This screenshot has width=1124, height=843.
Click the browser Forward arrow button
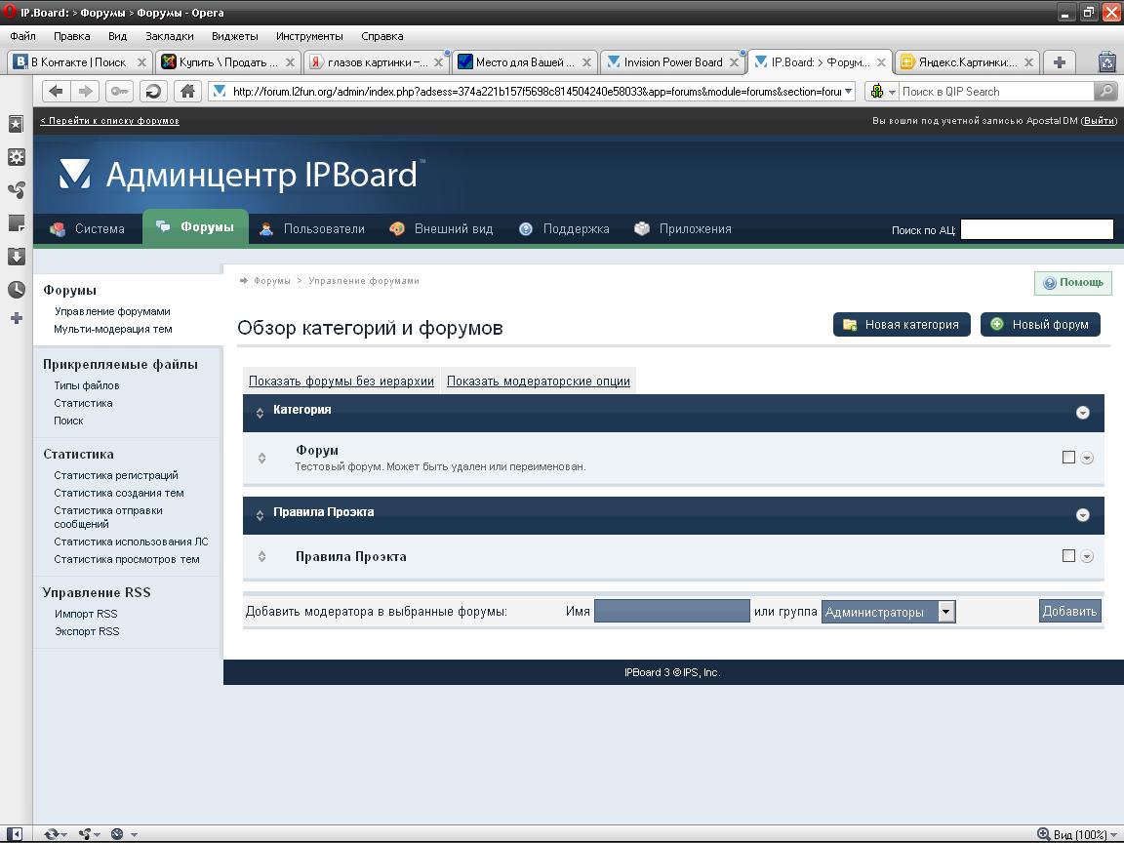[85, 91]
